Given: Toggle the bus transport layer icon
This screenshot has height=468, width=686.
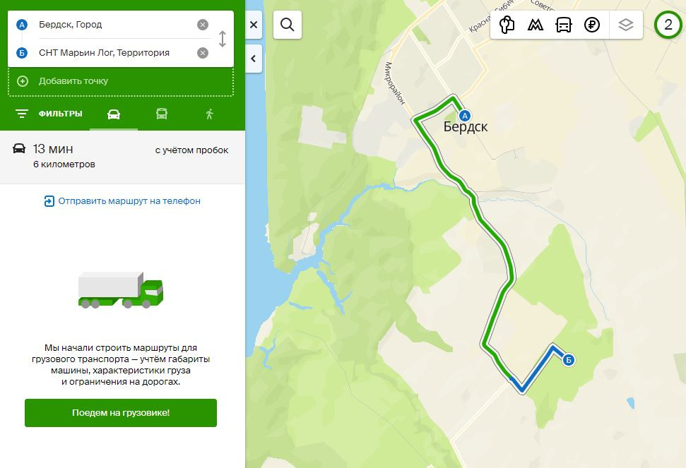Looking at the screenshot, I should (564, 25).
